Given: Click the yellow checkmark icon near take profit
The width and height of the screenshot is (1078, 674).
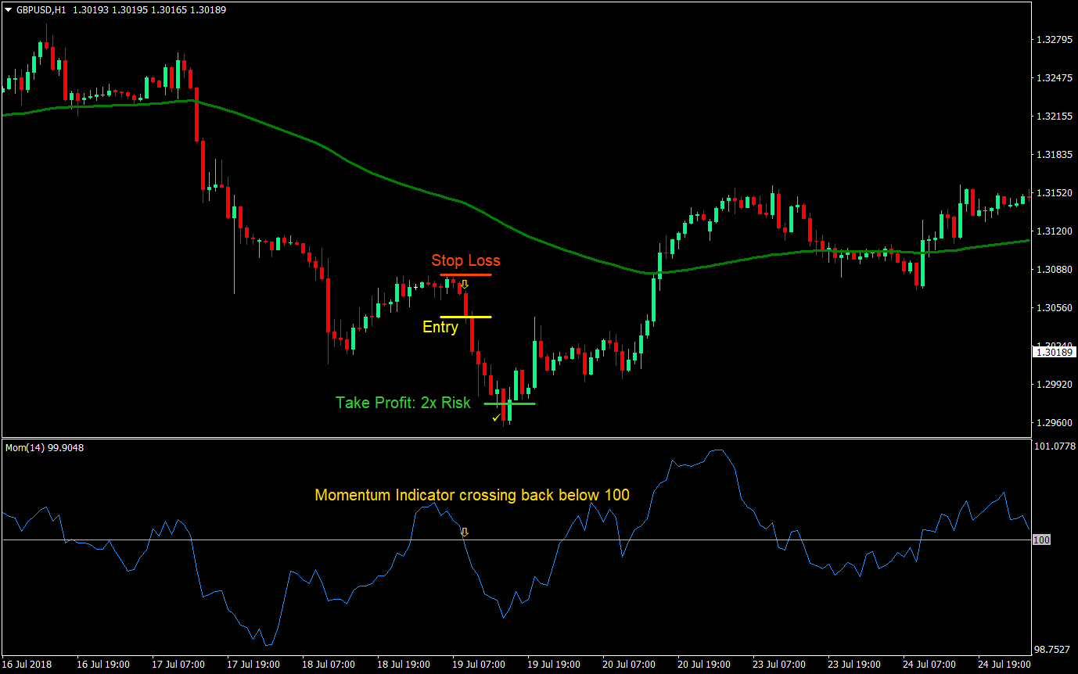Looking at the screenshot, I should coord(495,418).
